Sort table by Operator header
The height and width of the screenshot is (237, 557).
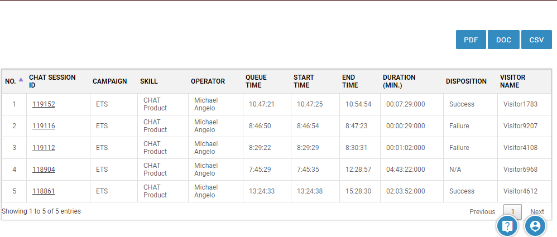pos(208,81)
